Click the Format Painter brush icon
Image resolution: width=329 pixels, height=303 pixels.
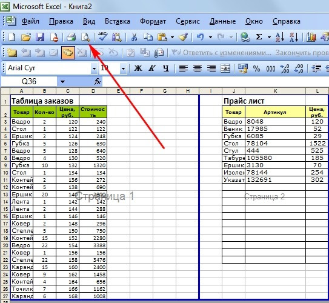click(184, 37)
